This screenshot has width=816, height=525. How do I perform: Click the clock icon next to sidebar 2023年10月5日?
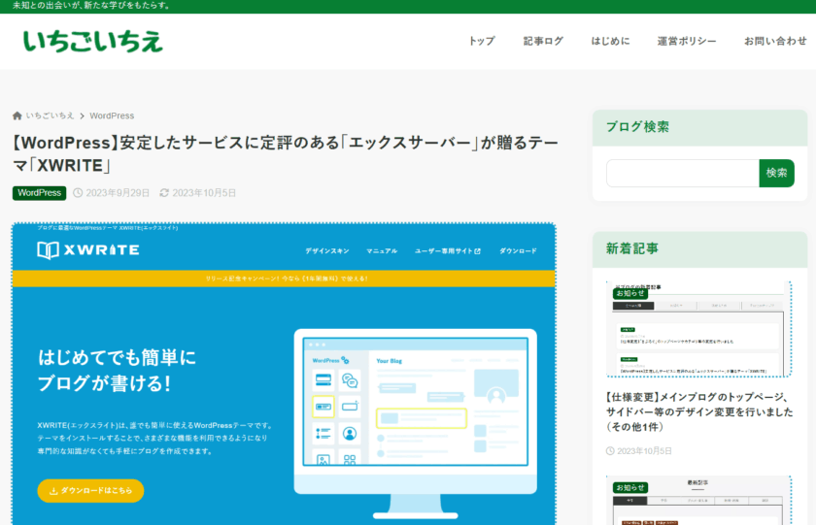pos(610,450)
